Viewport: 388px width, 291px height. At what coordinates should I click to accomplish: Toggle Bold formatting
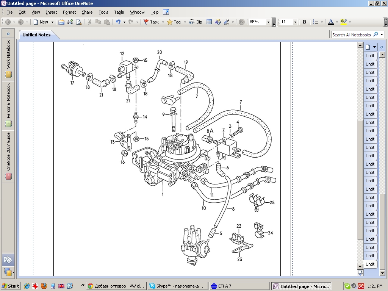pos(304,22)
